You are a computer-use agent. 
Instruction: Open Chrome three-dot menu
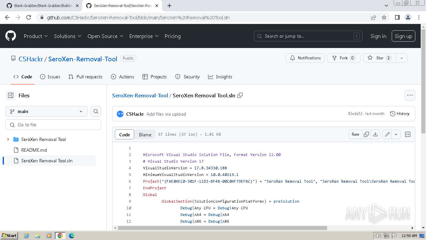click(x=418, y=17)
